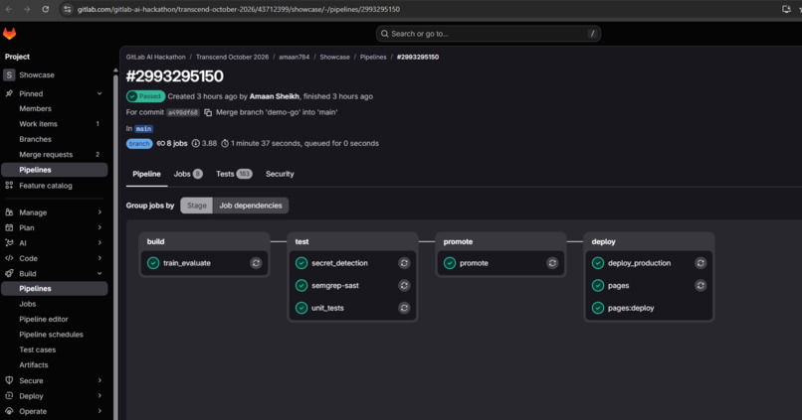
Task: Expand the Code menu
Action: point(100,258)
